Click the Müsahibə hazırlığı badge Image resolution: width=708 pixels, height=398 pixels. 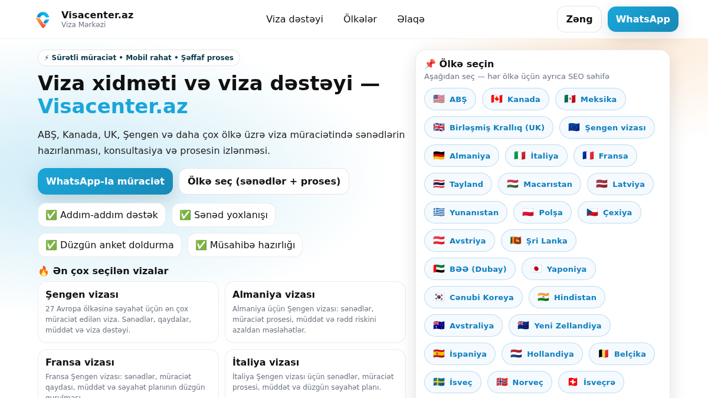click(245, 245)
